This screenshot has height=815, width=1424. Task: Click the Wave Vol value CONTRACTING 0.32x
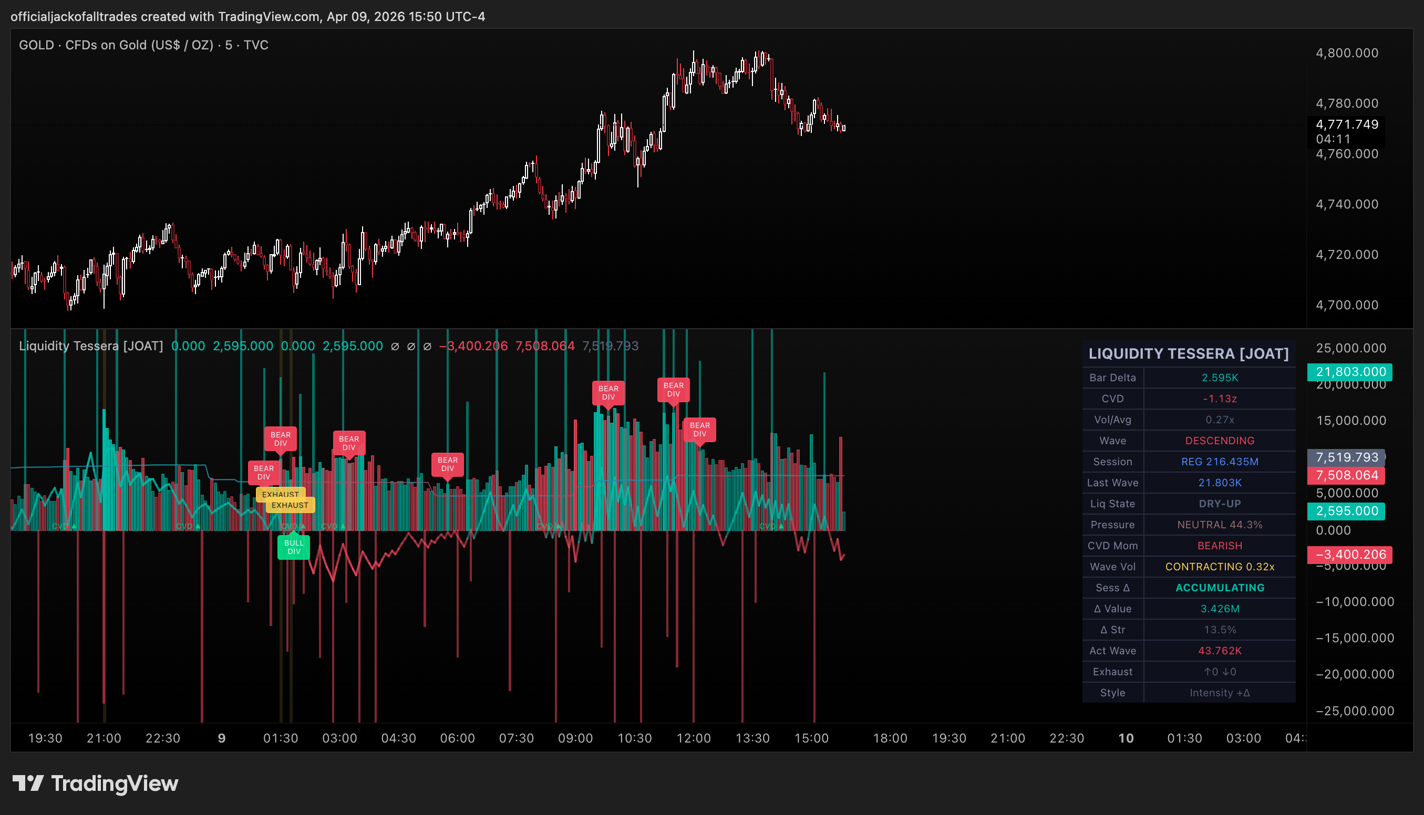pyautogui.click(x=1220, y=567)
